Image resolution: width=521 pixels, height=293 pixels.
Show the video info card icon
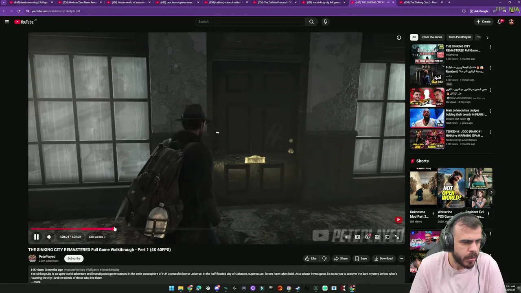tap(399, 37)
